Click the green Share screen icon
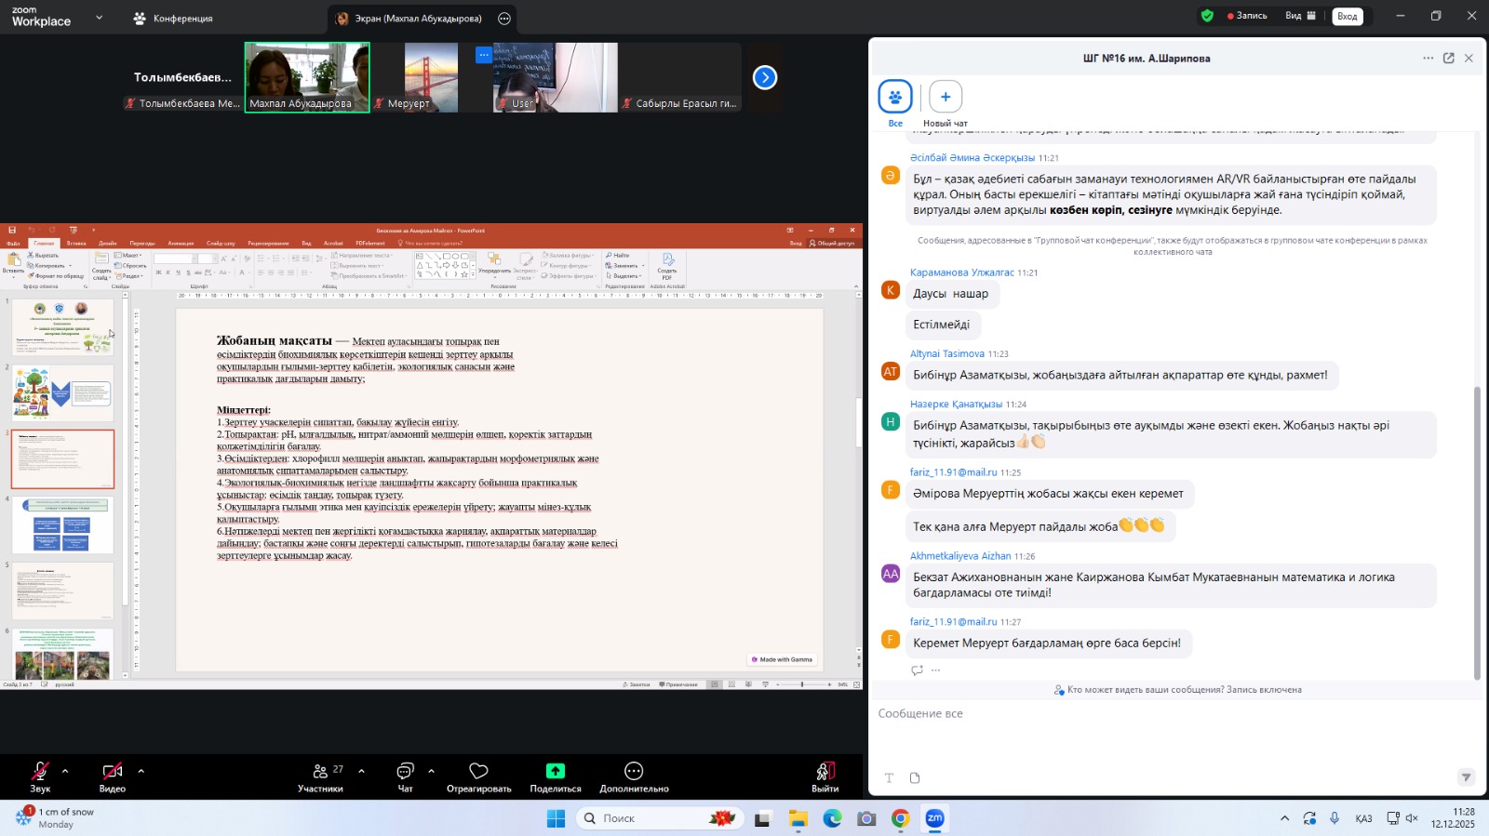1489x836 pixels. coord(555,772)
